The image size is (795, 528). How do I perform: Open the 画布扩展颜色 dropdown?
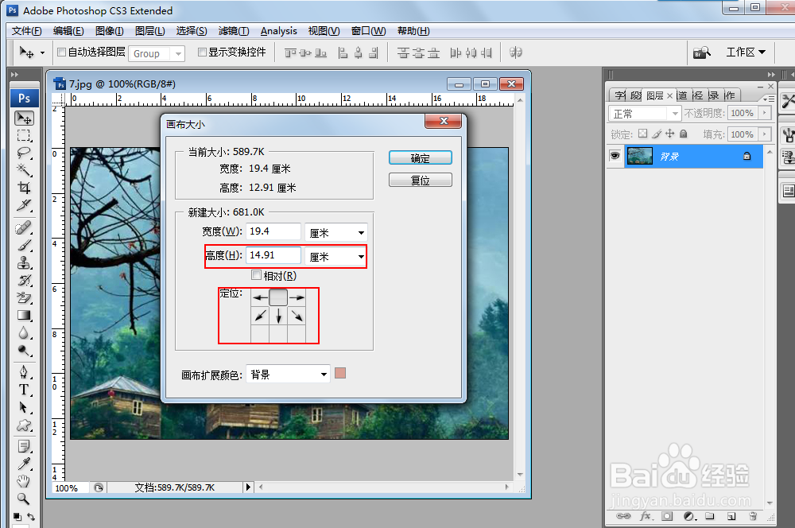(287, 374)
